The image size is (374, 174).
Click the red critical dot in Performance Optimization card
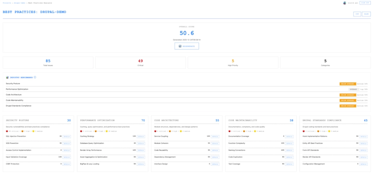pyautogui.click(x=81, y=131)
